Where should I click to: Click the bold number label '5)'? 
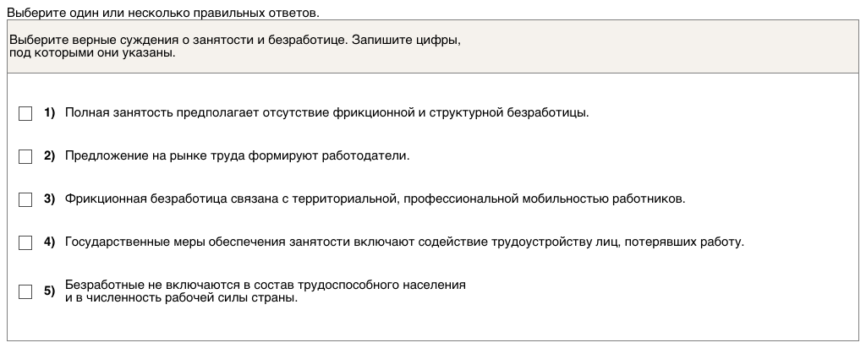tap(49, 292)
